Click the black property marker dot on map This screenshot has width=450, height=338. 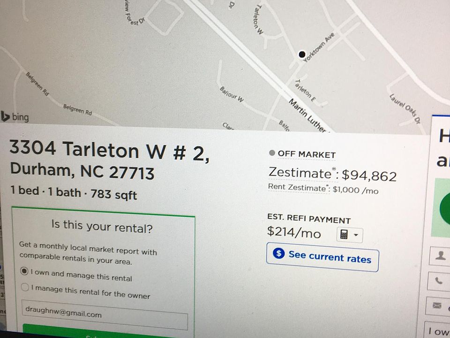point(302,54)
